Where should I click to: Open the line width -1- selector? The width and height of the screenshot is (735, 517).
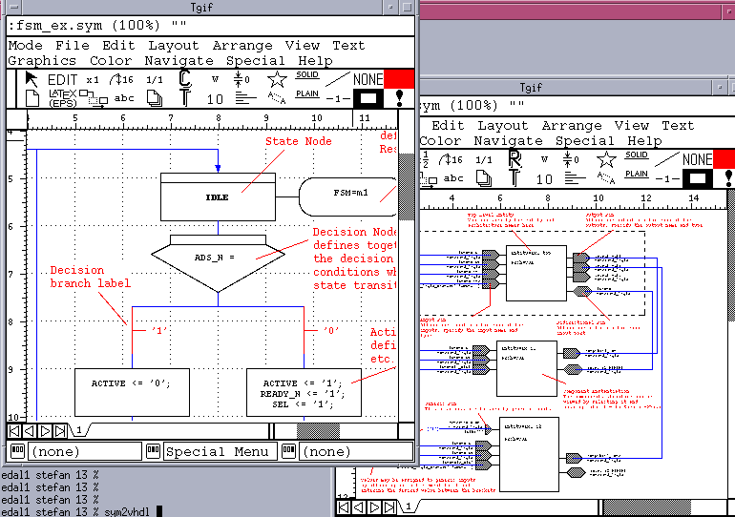(x=336, y=97)
